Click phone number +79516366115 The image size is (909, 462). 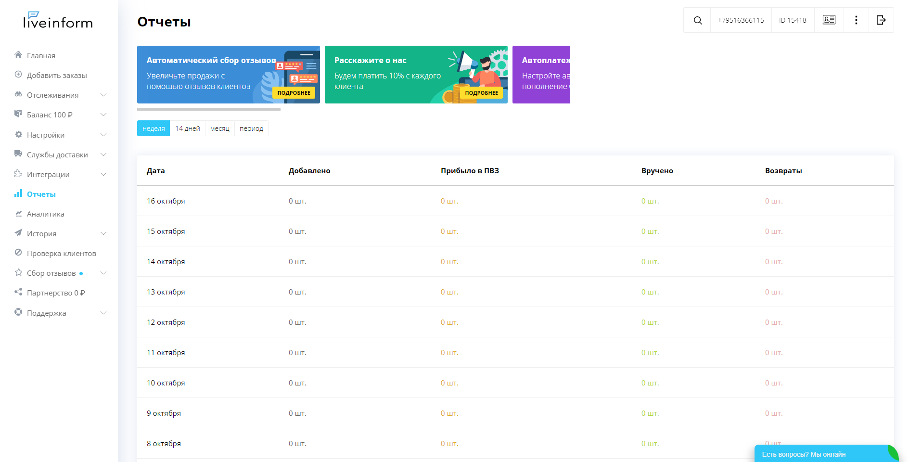tap(741, 20)
